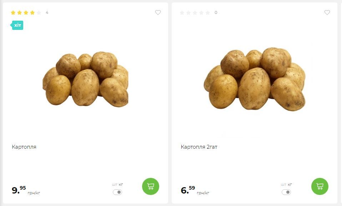Click the 9.95 грн/кг price
Image resolution: width=342 pixels, height=206 pixels.
(x=26, y=190)
